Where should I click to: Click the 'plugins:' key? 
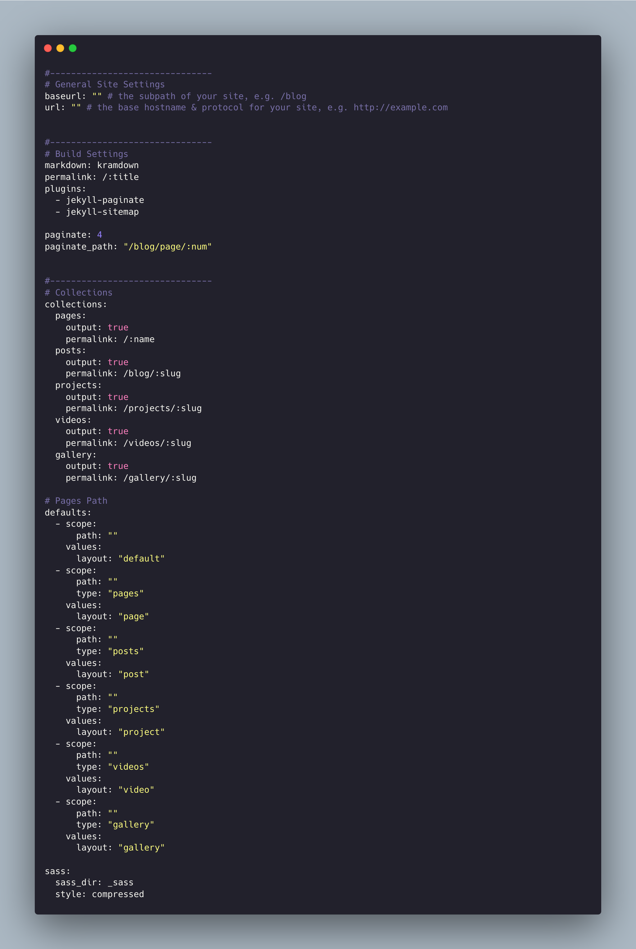point(65,189)
